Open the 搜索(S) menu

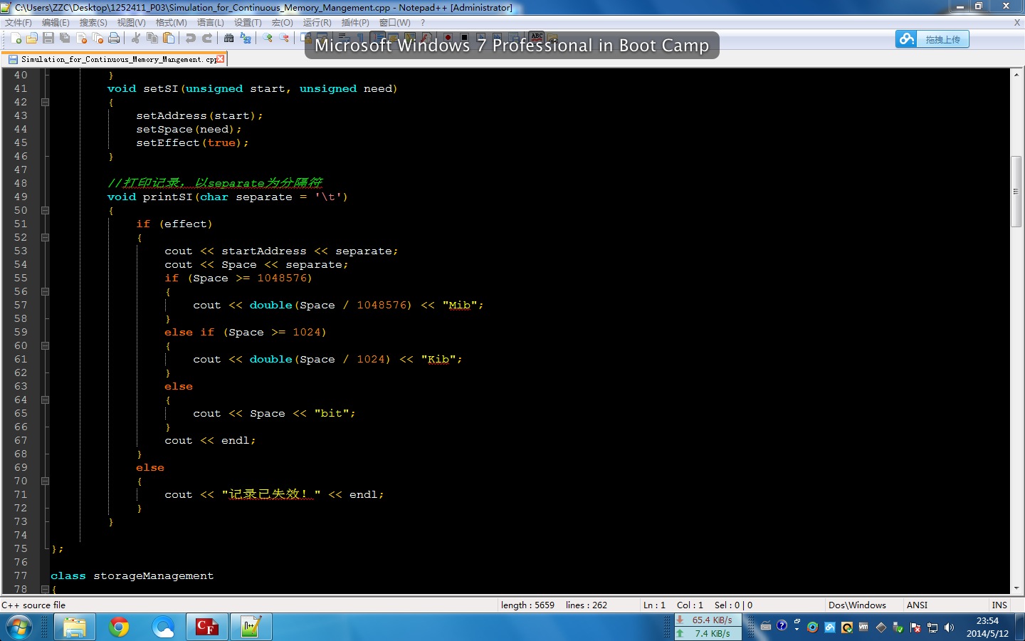(93, 22)
